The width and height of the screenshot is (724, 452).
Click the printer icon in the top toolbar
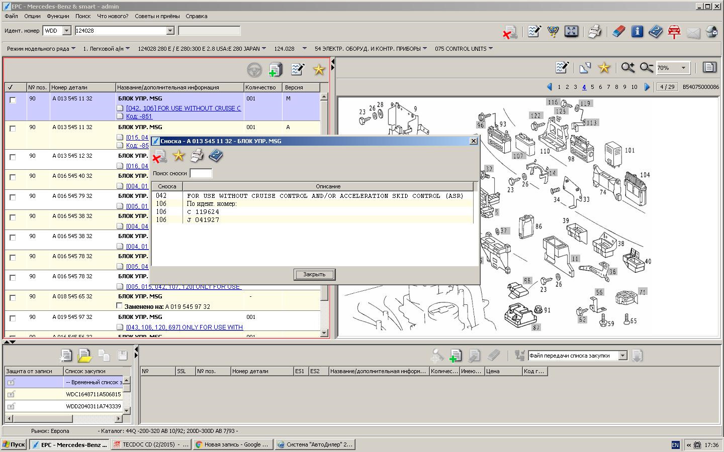click(594, 32)
